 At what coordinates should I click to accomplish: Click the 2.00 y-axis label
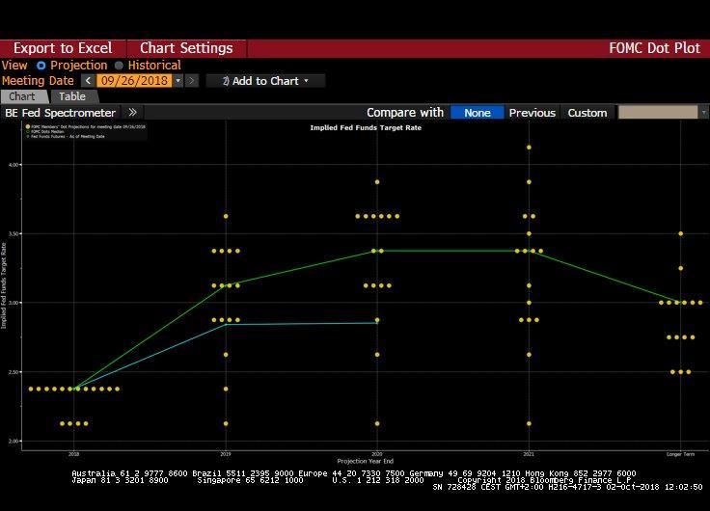point(14,442)
